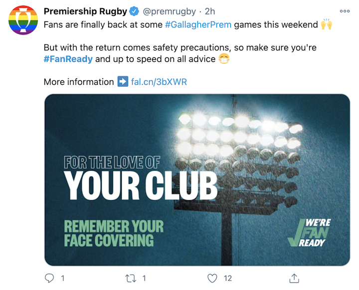The width and height of the screenshot is (359, 290).
Task: Retweet the post using the retweet icon
Action: 131,278
